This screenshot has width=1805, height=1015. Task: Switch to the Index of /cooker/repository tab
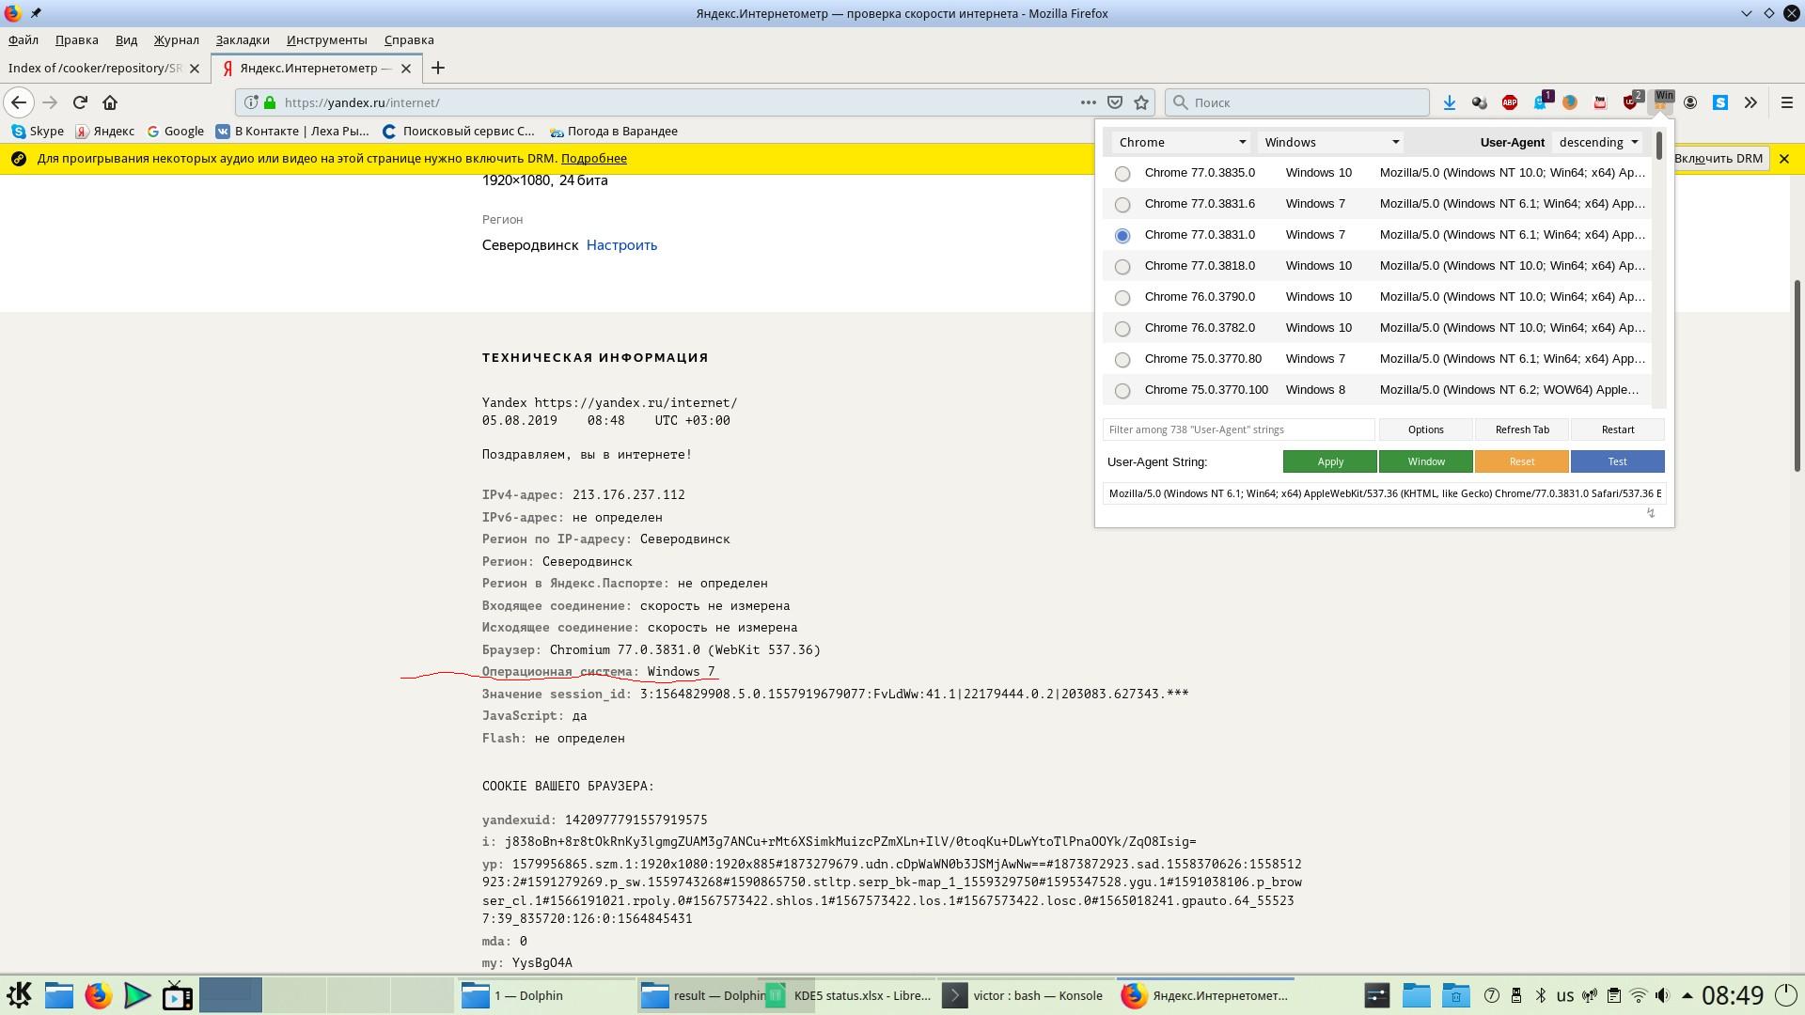coord(94,68)
